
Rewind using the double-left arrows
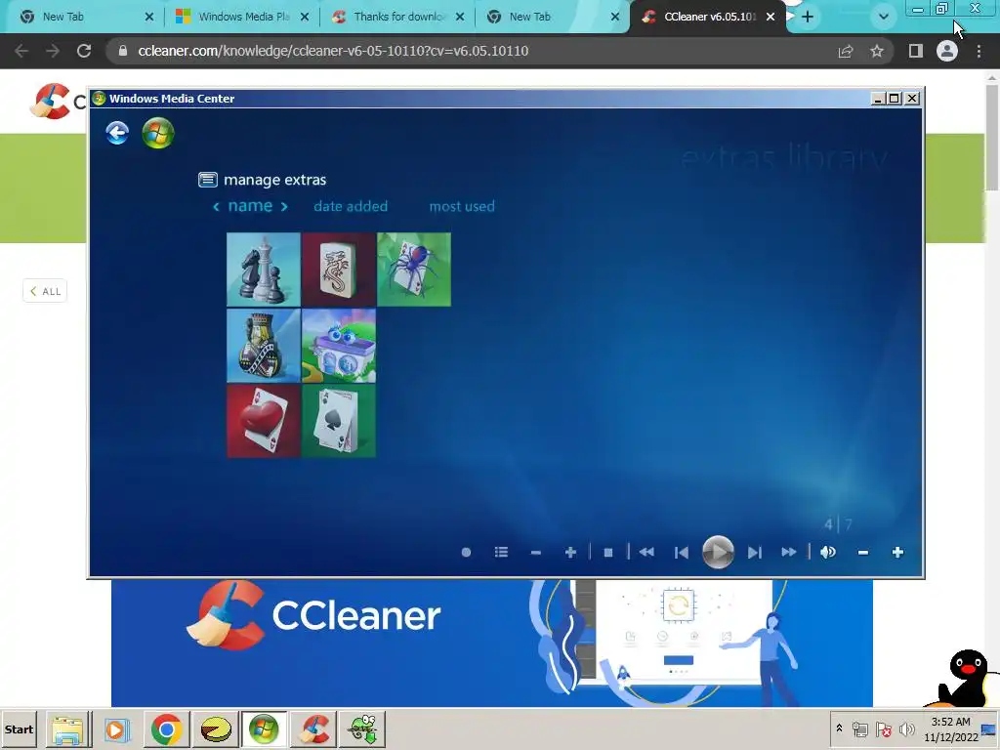pos(646,553)
